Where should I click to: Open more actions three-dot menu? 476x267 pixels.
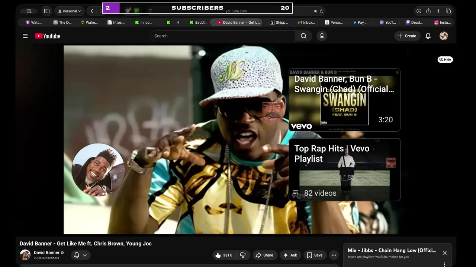[334, 255]
